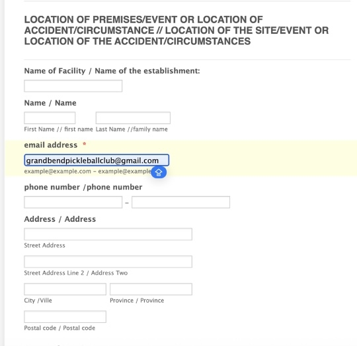This screenshot has height=346, width=357.
Task: Click the First Name text box
Action: (x=50, y=118)
